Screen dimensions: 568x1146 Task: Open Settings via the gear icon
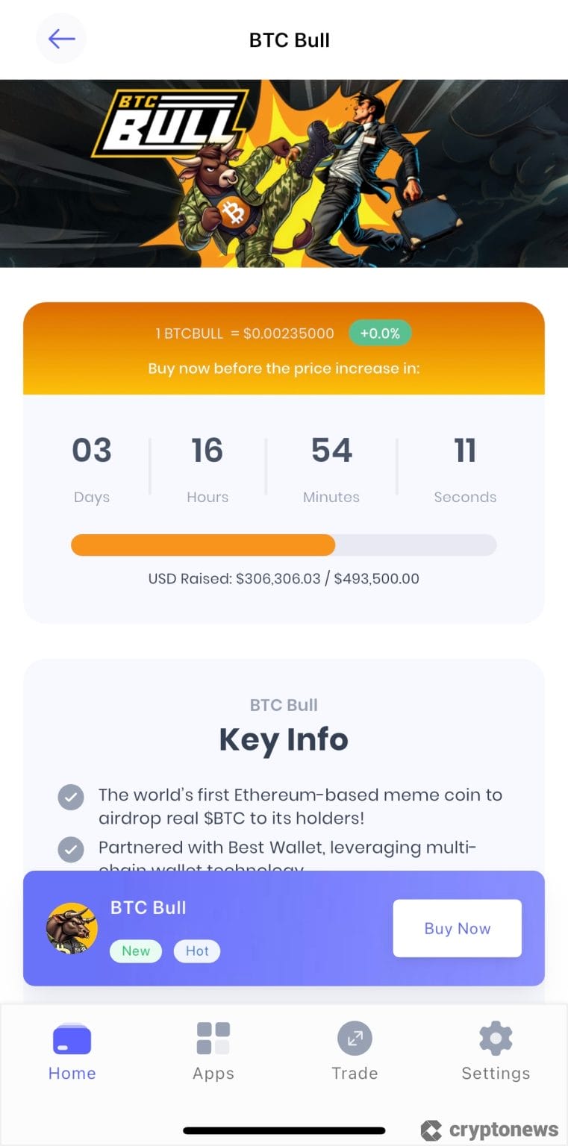[495, 1038]
